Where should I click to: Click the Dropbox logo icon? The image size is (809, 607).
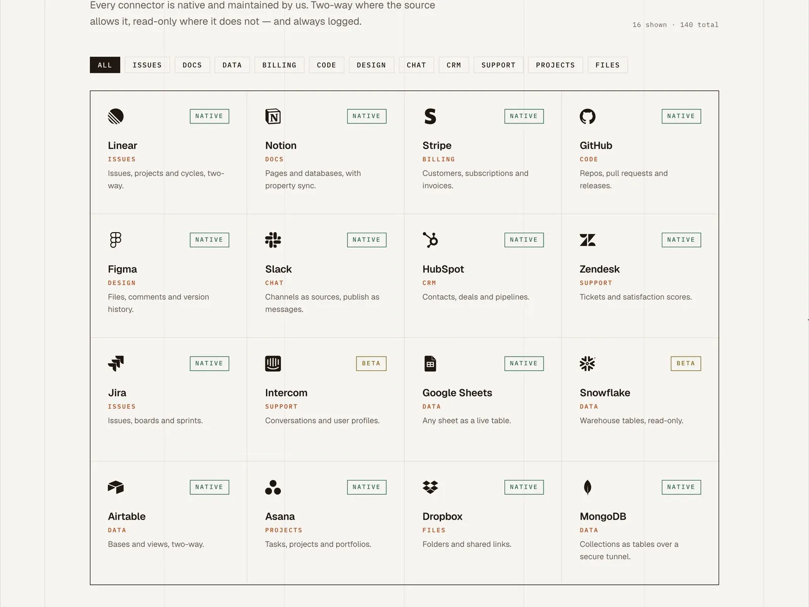(430, 487)
